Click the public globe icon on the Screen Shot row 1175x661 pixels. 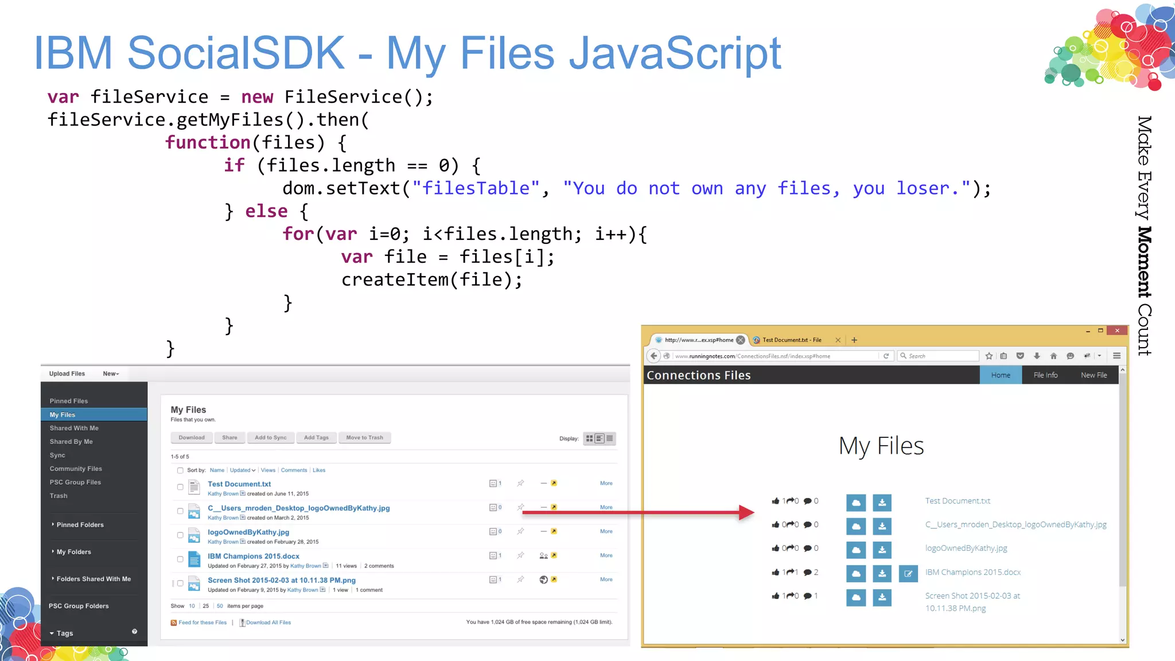pos(543,580)
